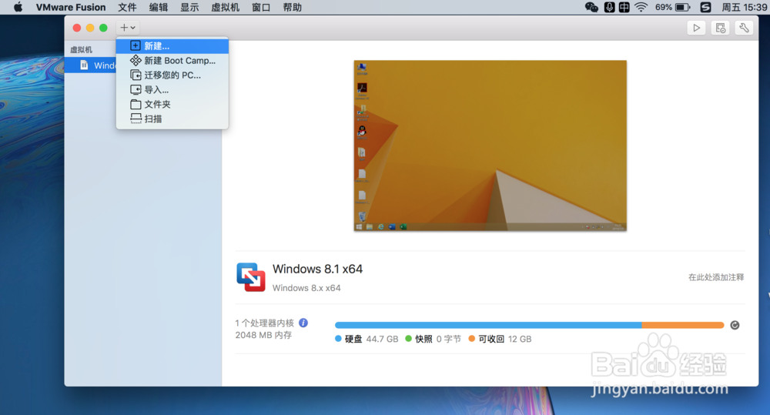Choose 文件夹 menu entry
The image size is (770, 415).
pyautogui.click(x=172, y=104)
